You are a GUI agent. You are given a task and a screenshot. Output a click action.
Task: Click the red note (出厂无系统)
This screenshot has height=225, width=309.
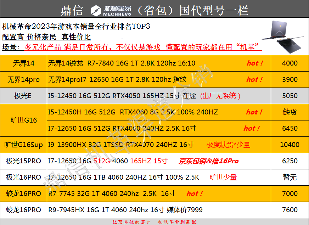point(220,96)
